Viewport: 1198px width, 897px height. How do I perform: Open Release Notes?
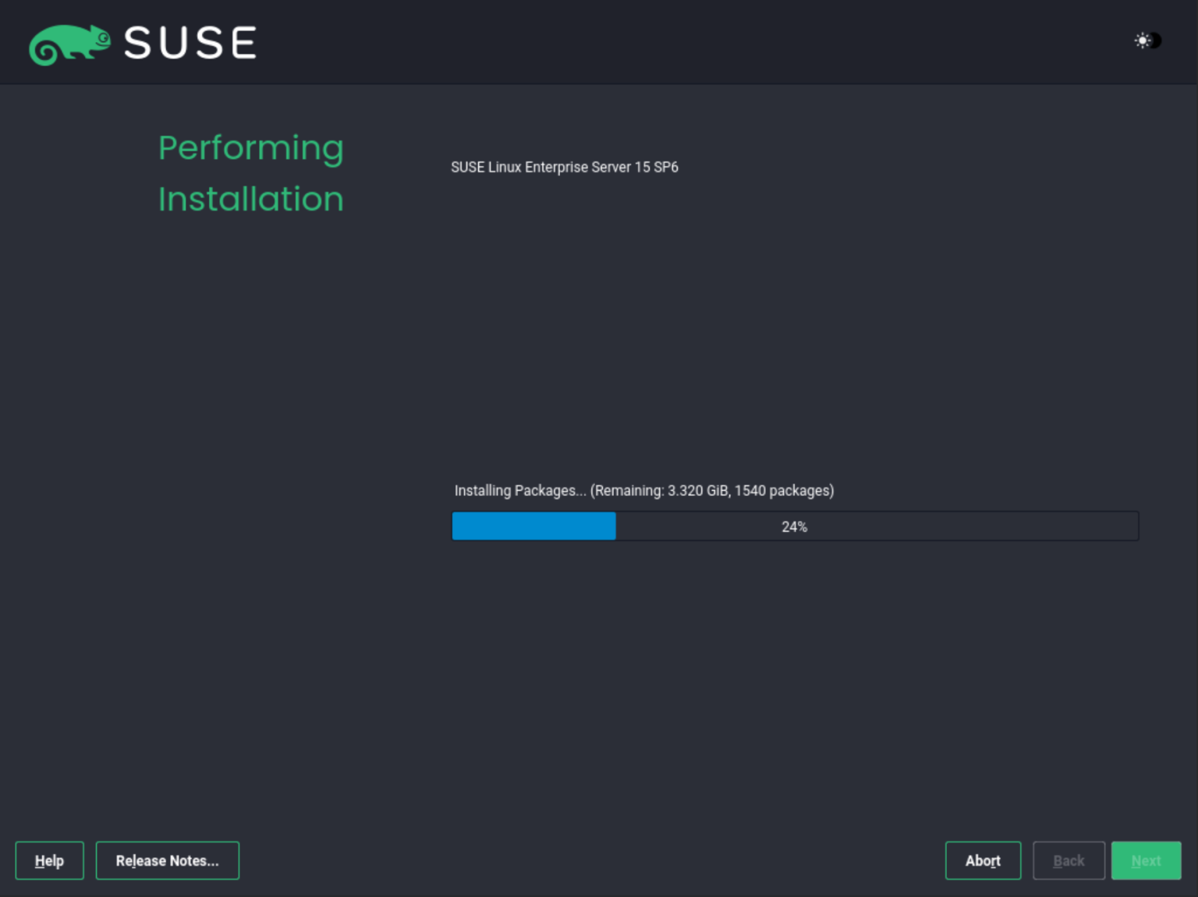coord(167,860)
